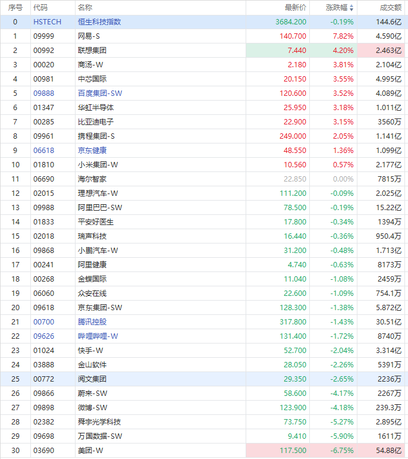Select 华虹半导体 stock name

coord(96,108)
